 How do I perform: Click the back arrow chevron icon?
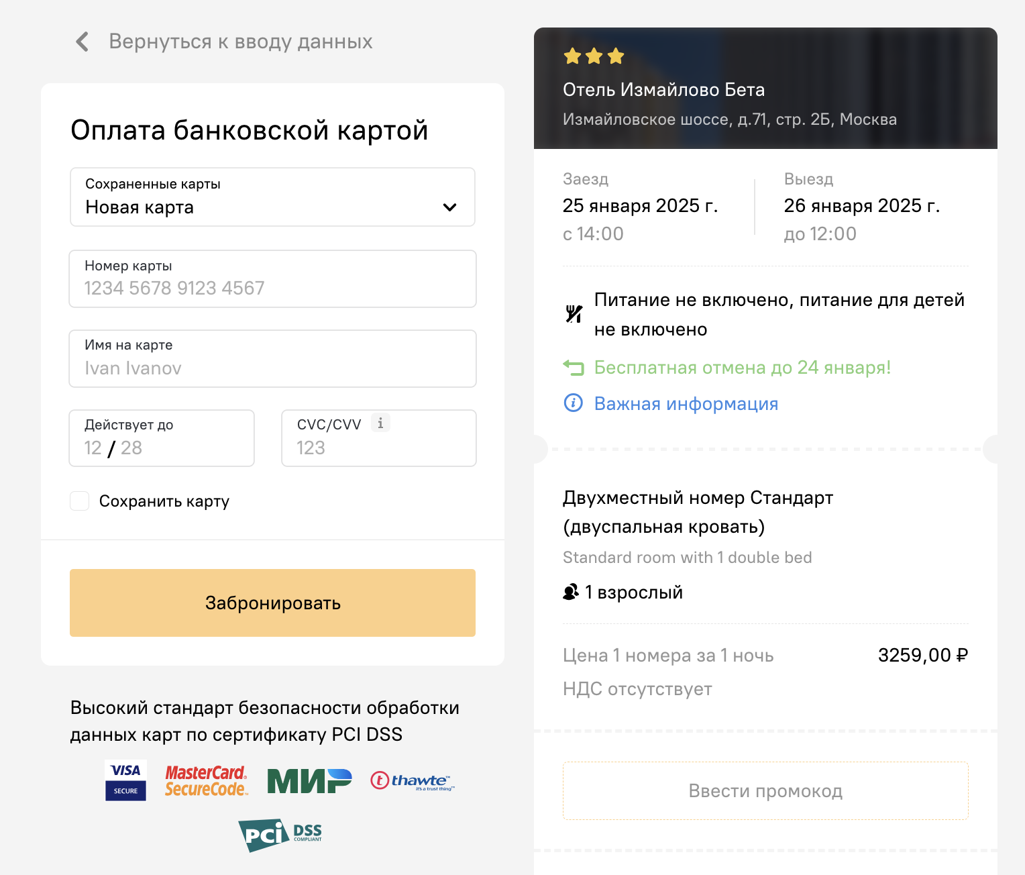[x=82, y=42]
